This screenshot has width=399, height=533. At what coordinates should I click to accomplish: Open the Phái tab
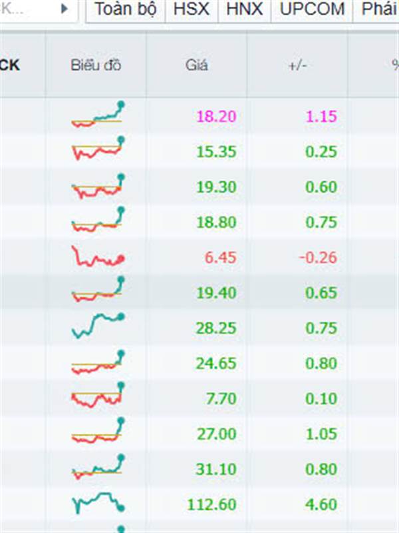pyautogui.click(x=378, y=9)
